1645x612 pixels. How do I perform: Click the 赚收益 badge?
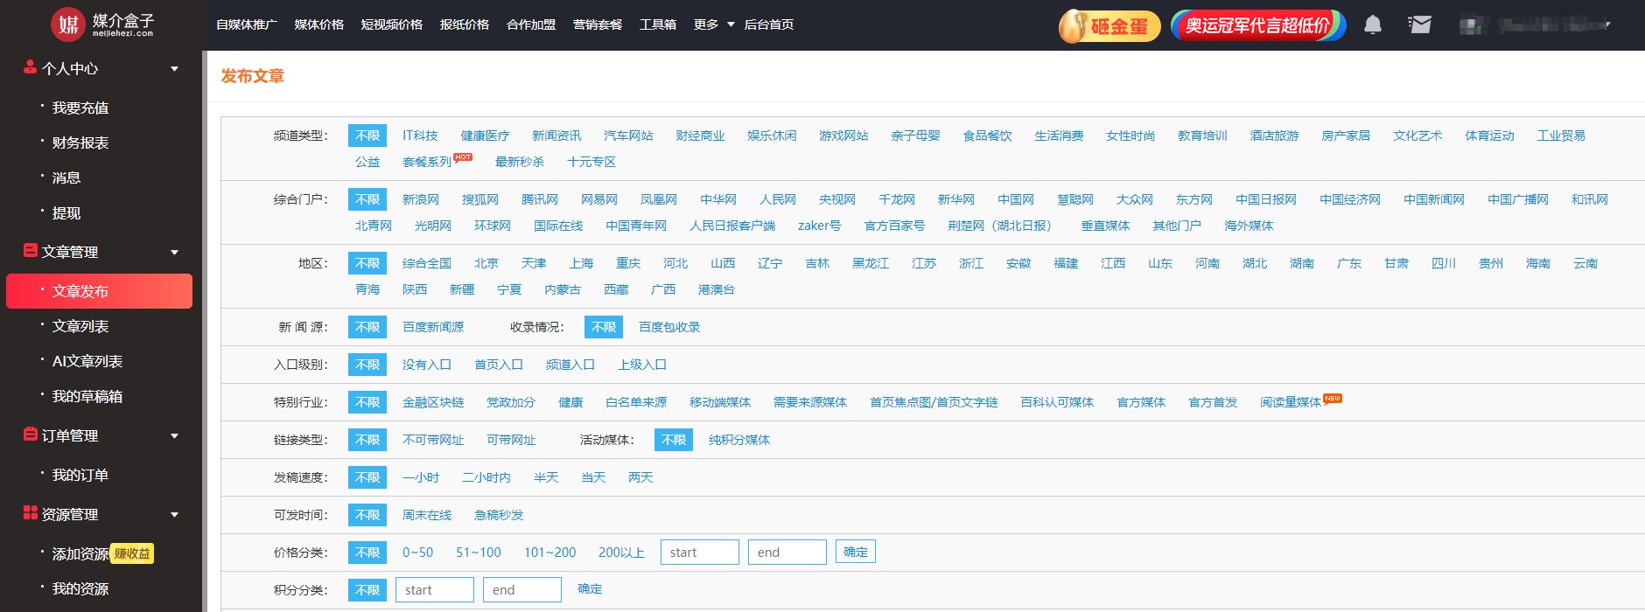(132, 553)
